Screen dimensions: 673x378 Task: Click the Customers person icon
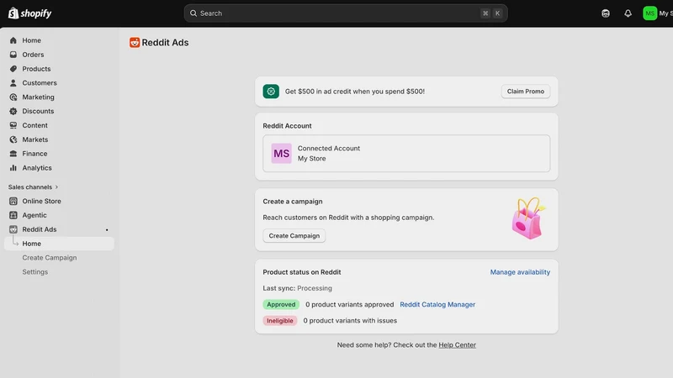(13, 82)
